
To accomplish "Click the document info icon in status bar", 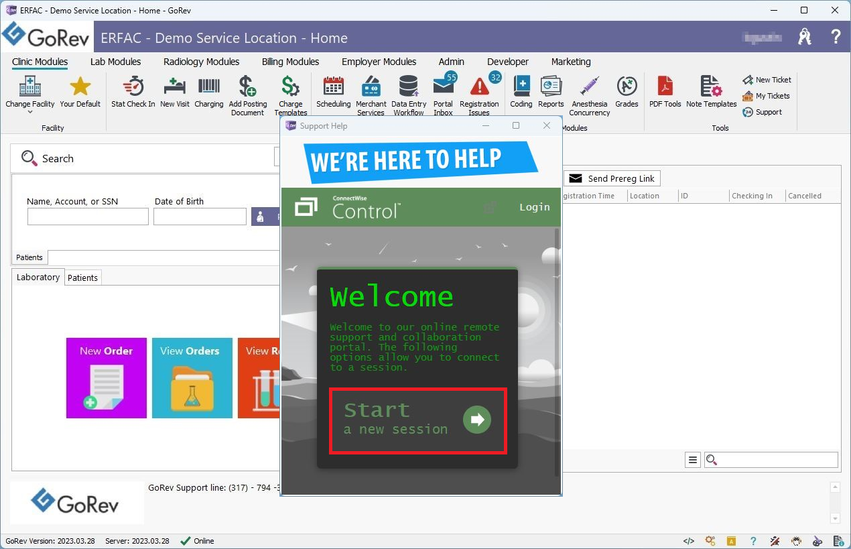I will click(838, 541).
